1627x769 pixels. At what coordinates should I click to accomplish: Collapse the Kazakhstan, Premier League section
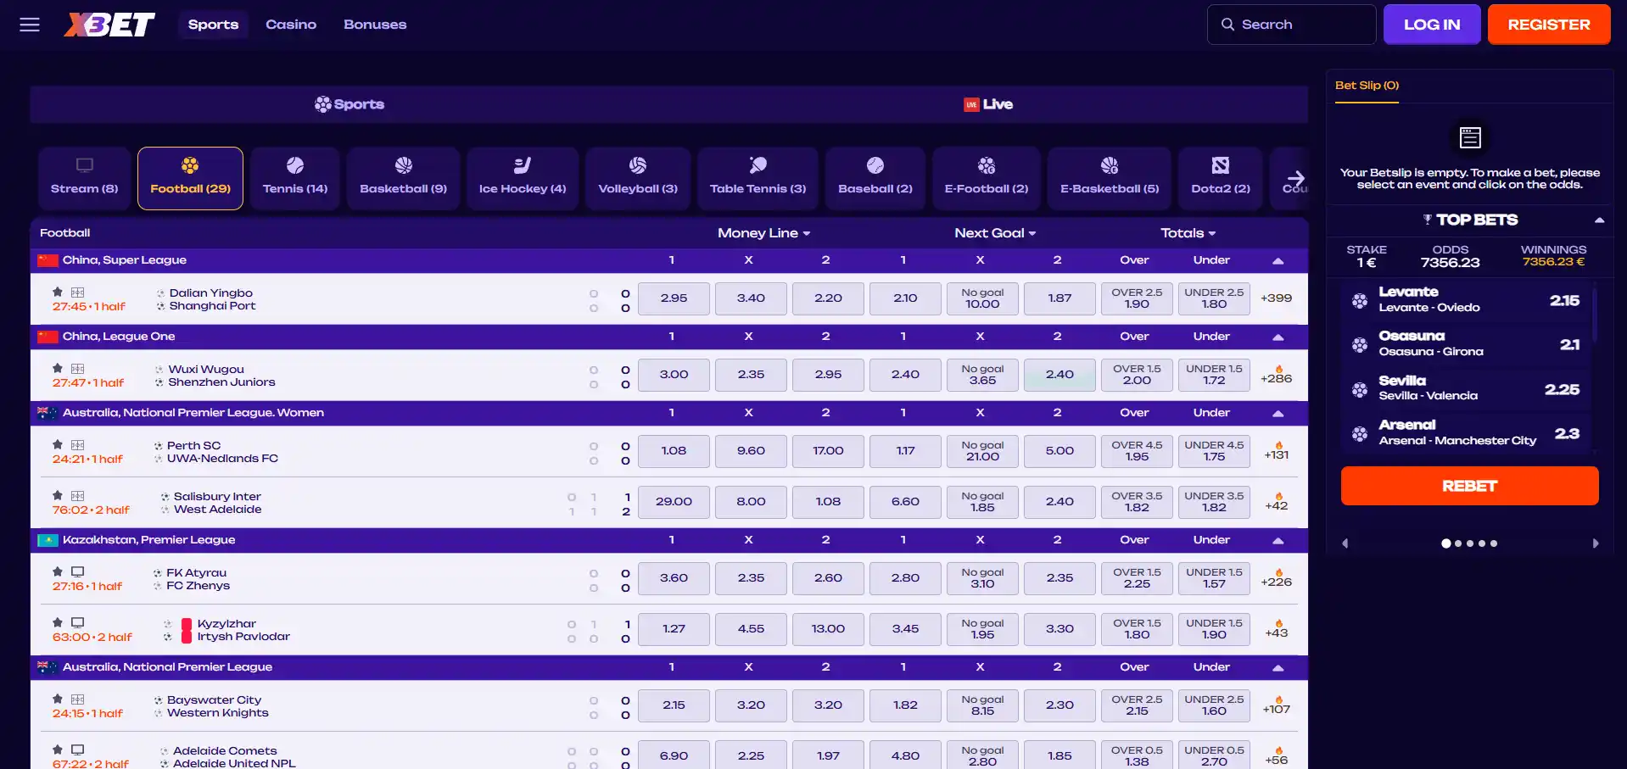pyautogui.click(x=1278, y=541)
